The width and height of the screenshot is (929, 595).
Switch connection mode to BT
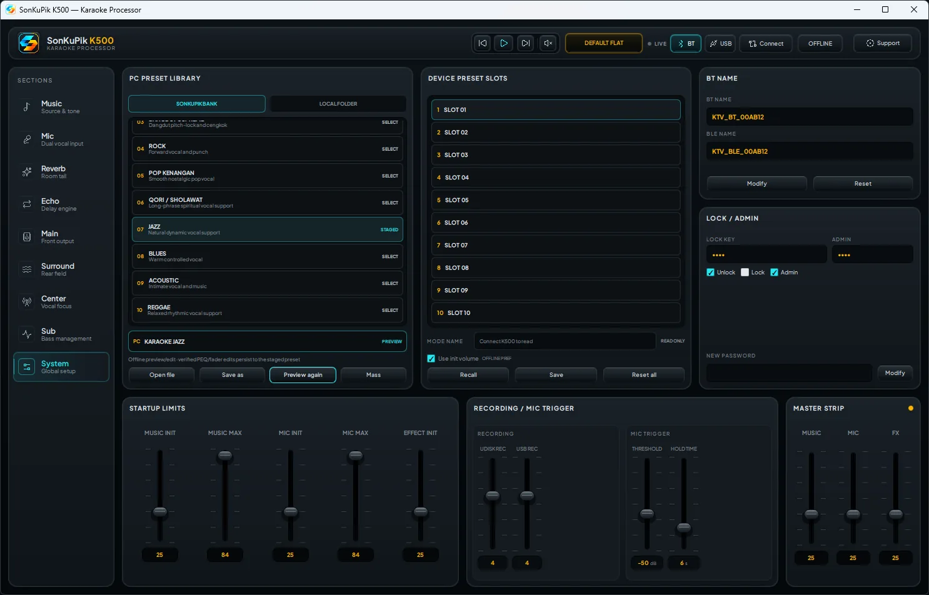(x=686, y=44)
